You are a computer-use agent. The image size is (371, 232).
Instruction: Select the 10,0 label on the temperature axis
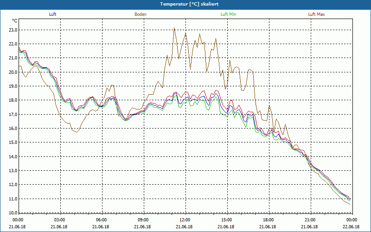12,213
